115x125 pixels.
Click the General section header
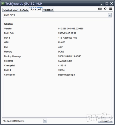(9, 24)
